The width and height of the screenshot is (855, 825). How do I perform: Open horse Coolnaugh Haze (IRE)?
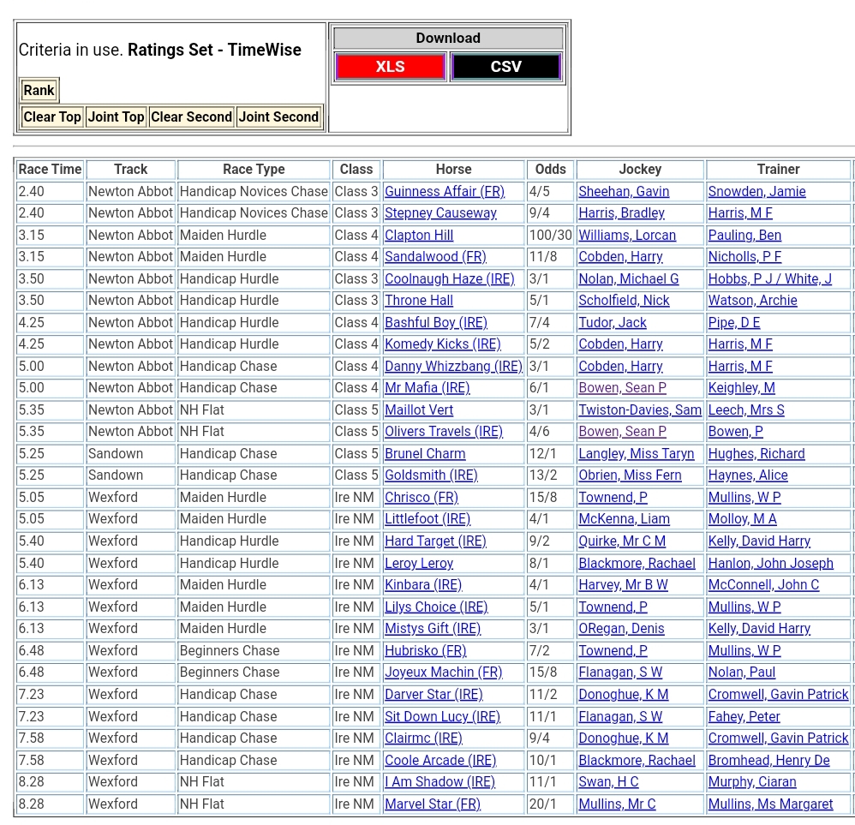(x=449, y=278)
